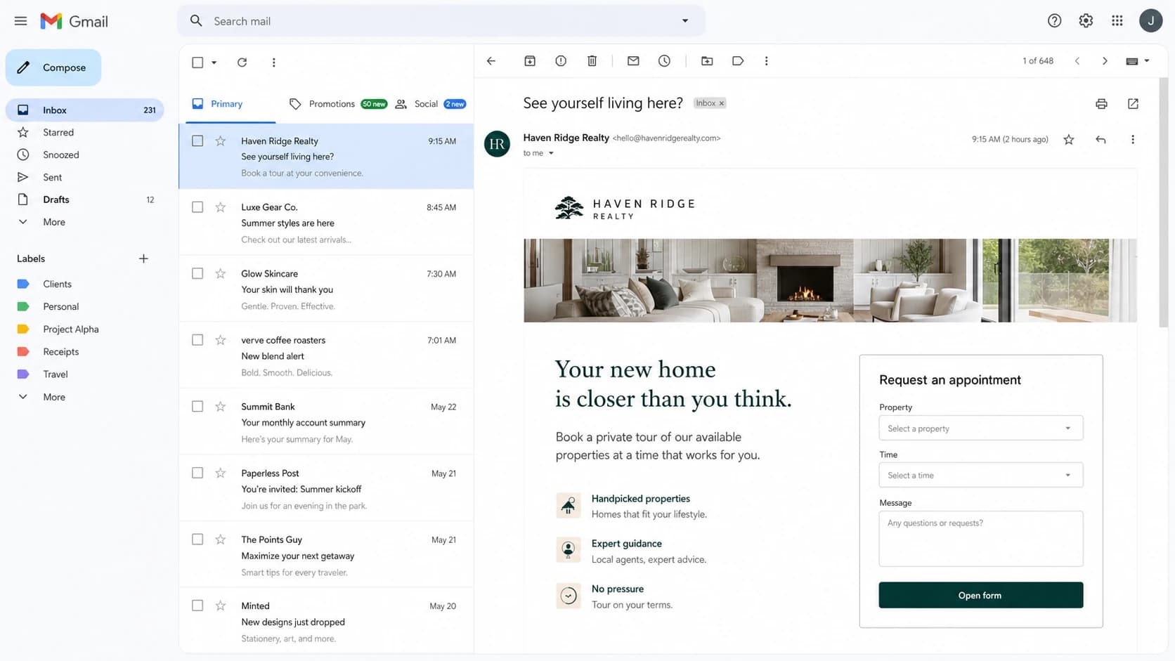Screen dimensions: 1175x661
Task: Expand search options dropdown arrow
Action: [x=685, y=21]
